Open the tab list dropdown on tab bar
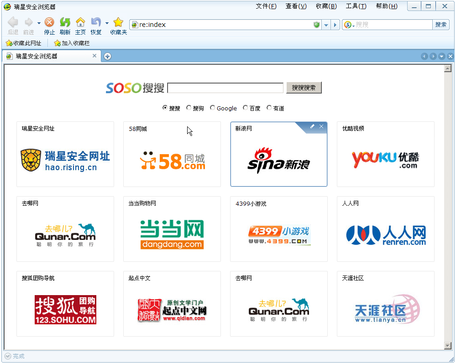456x364 pixels. (442, 57)
